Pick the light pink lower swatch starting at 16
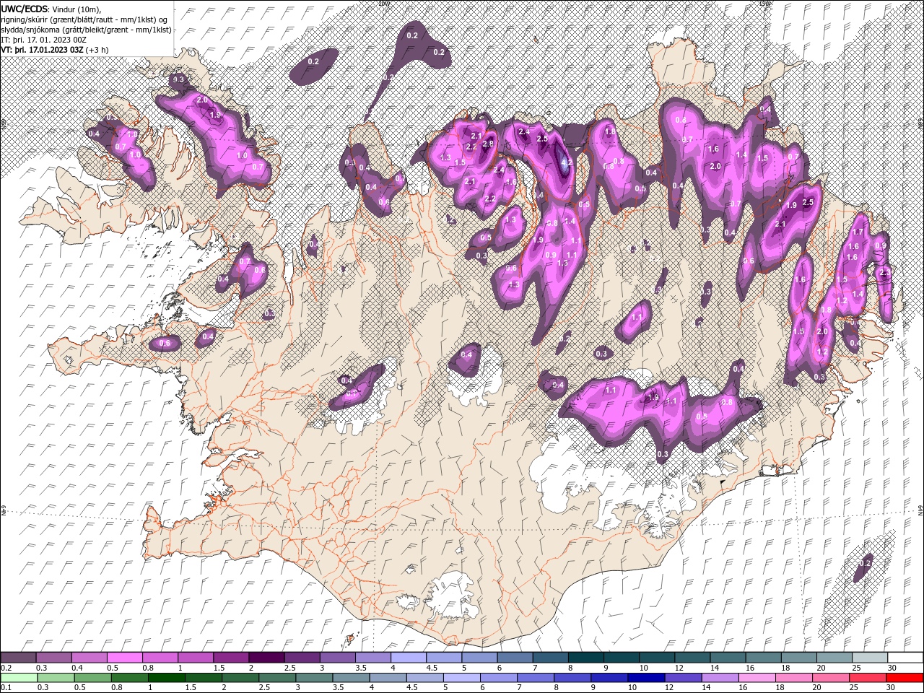This screenshot has height=693, width=924. pyautogui.click(x=756, y=677)
